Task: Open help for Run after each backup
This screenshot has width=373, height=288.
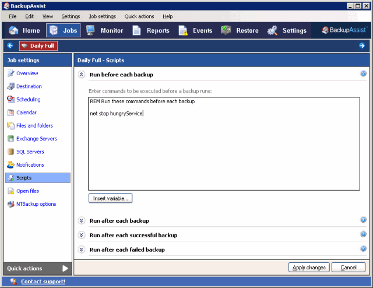Action: point(363,219)
